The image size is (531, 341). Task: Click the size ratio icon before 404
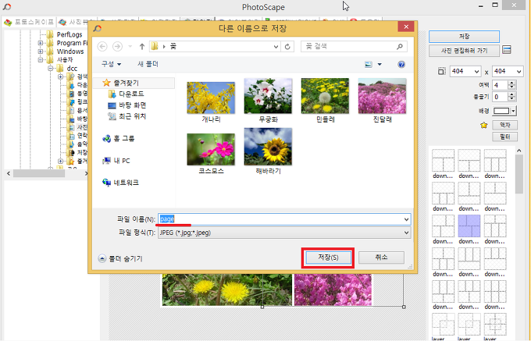[442, 71]
